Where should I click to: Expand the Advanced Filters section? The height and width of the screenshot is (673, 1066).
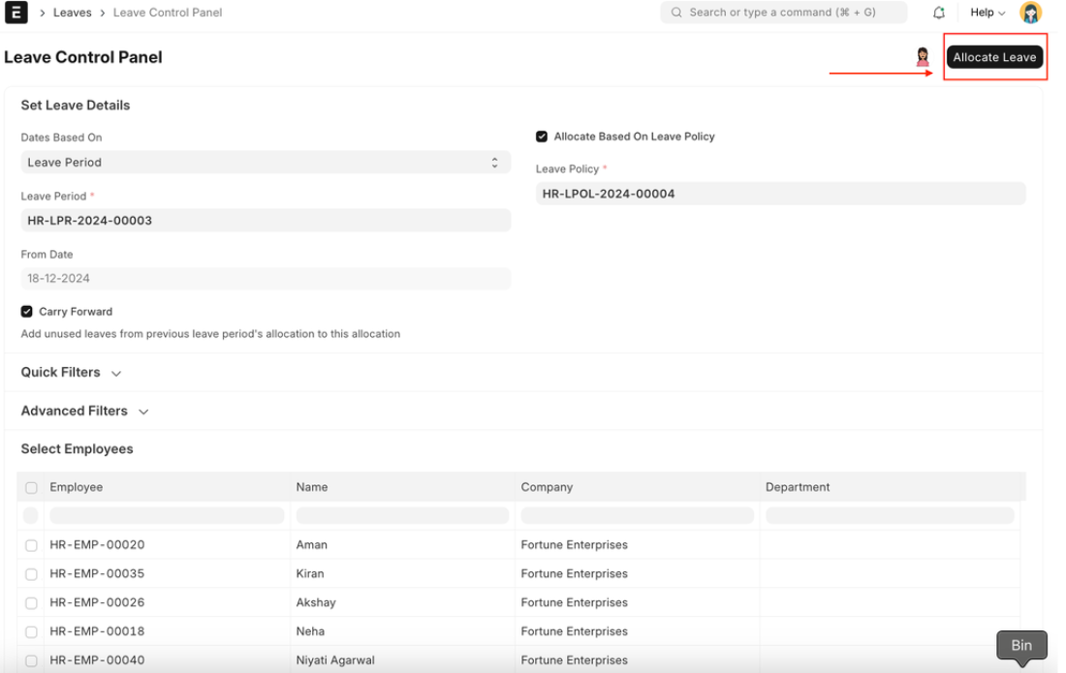click(x=84, y=412)
